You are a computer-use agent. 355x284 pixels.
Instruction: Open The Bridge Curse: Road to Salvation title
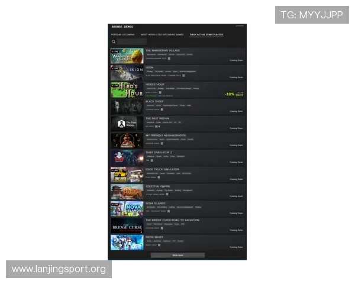[173, 220]
